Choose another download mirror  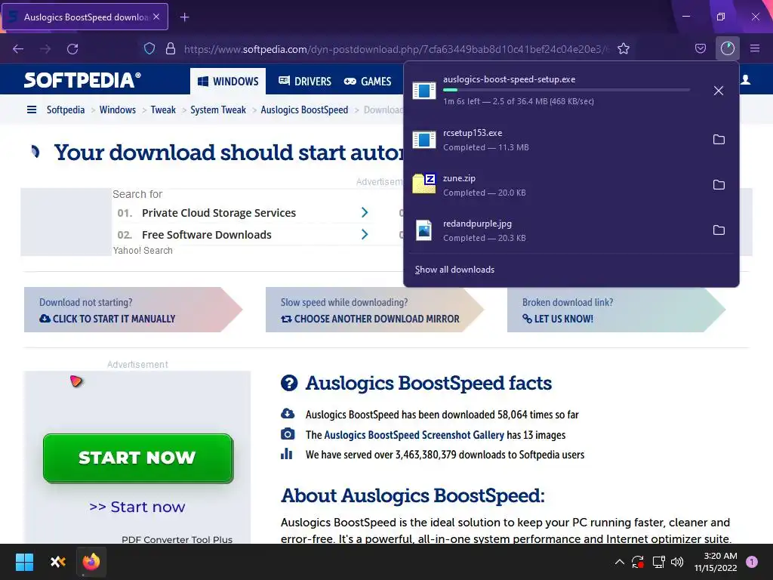pos(370,319)
